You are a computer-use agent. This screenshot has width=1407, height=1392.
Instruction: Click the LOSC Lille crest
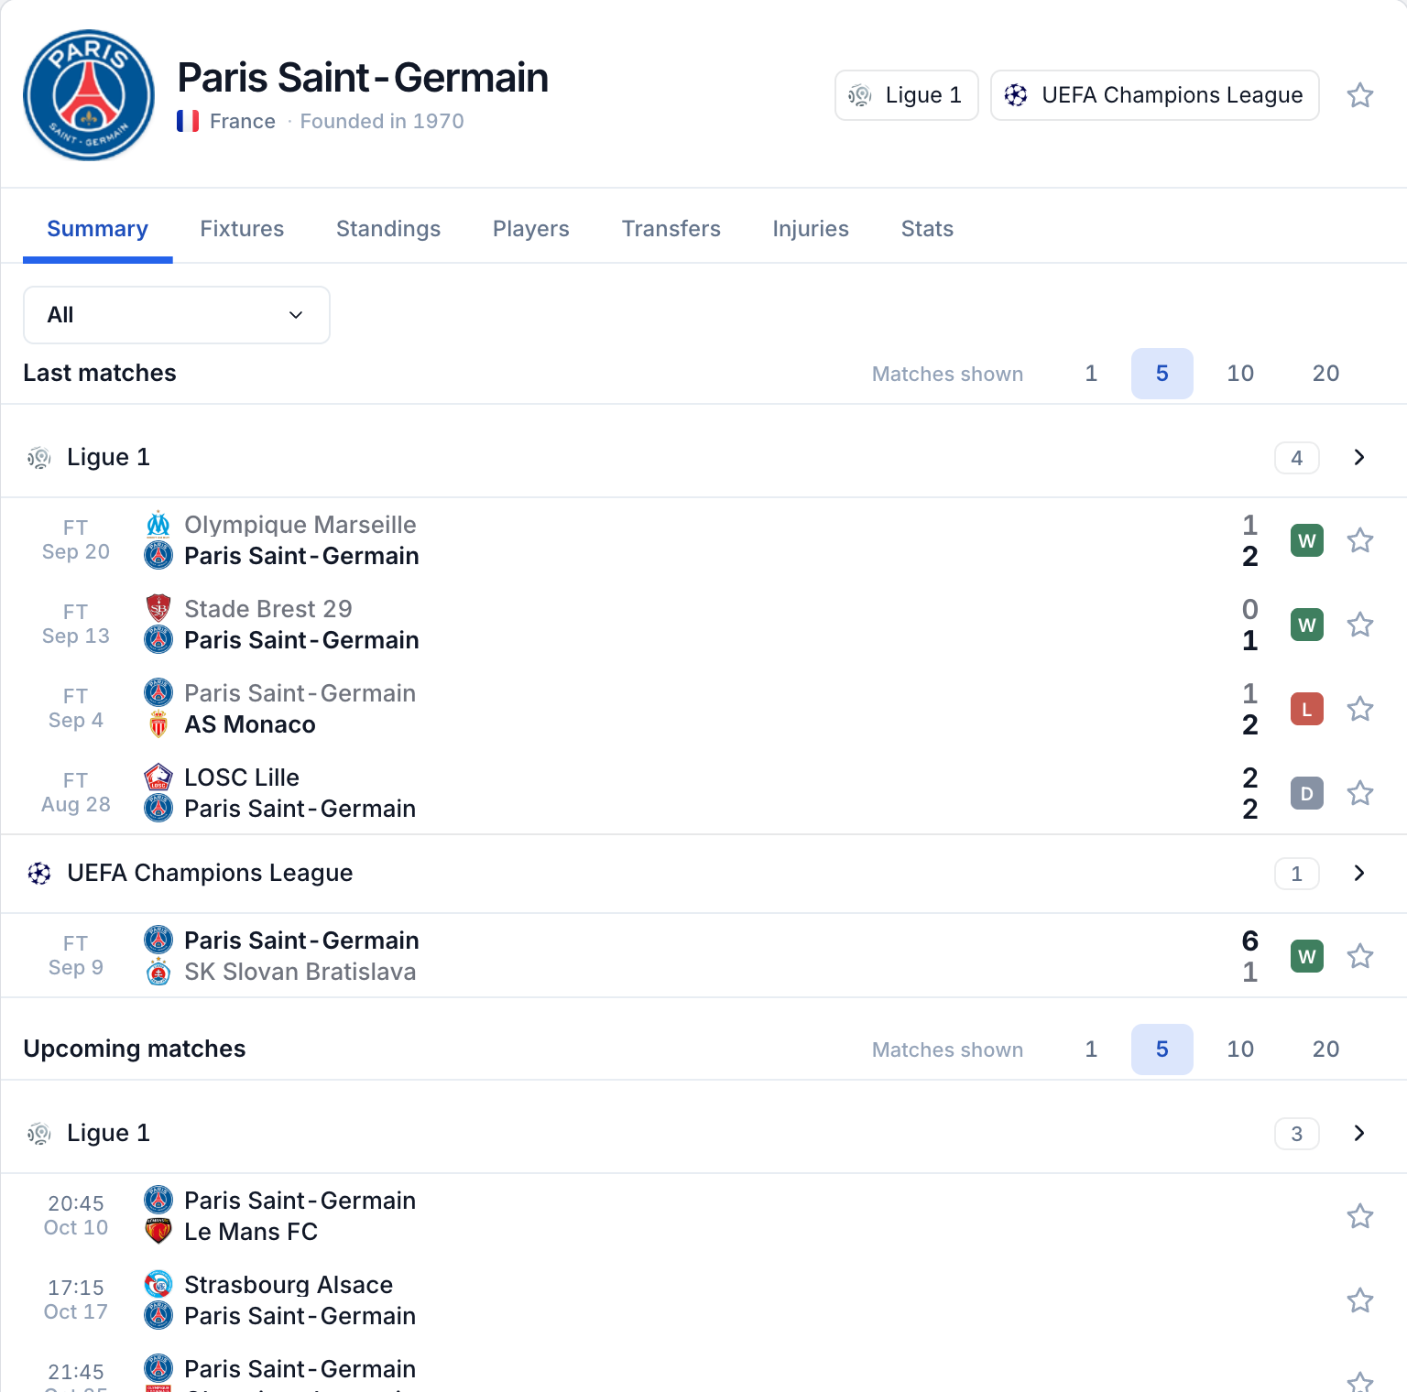(158, 778)
